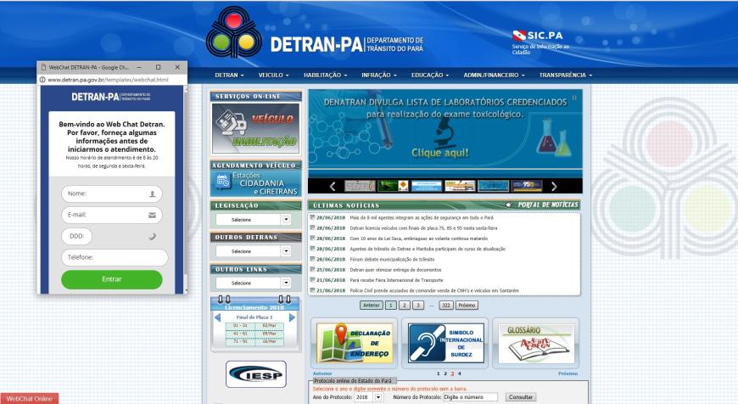Click the Consultar protocol button

tap(521, 396)
